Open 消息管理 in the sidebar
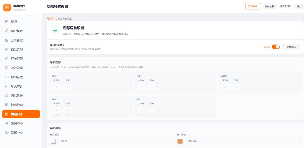Image resolution: width=304 pixels, height=148 pixels. (x=21, y=105)
